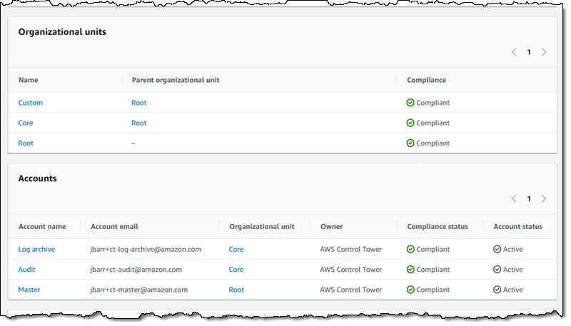Click the compliant icon for Log archive account
This screenshot has width=571, height=326.
(410, 250)
